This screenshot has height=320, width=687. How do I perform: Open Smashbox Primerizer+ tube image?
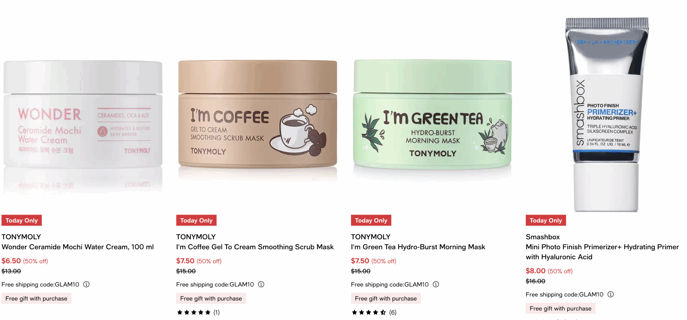click(x=606, y=114)
